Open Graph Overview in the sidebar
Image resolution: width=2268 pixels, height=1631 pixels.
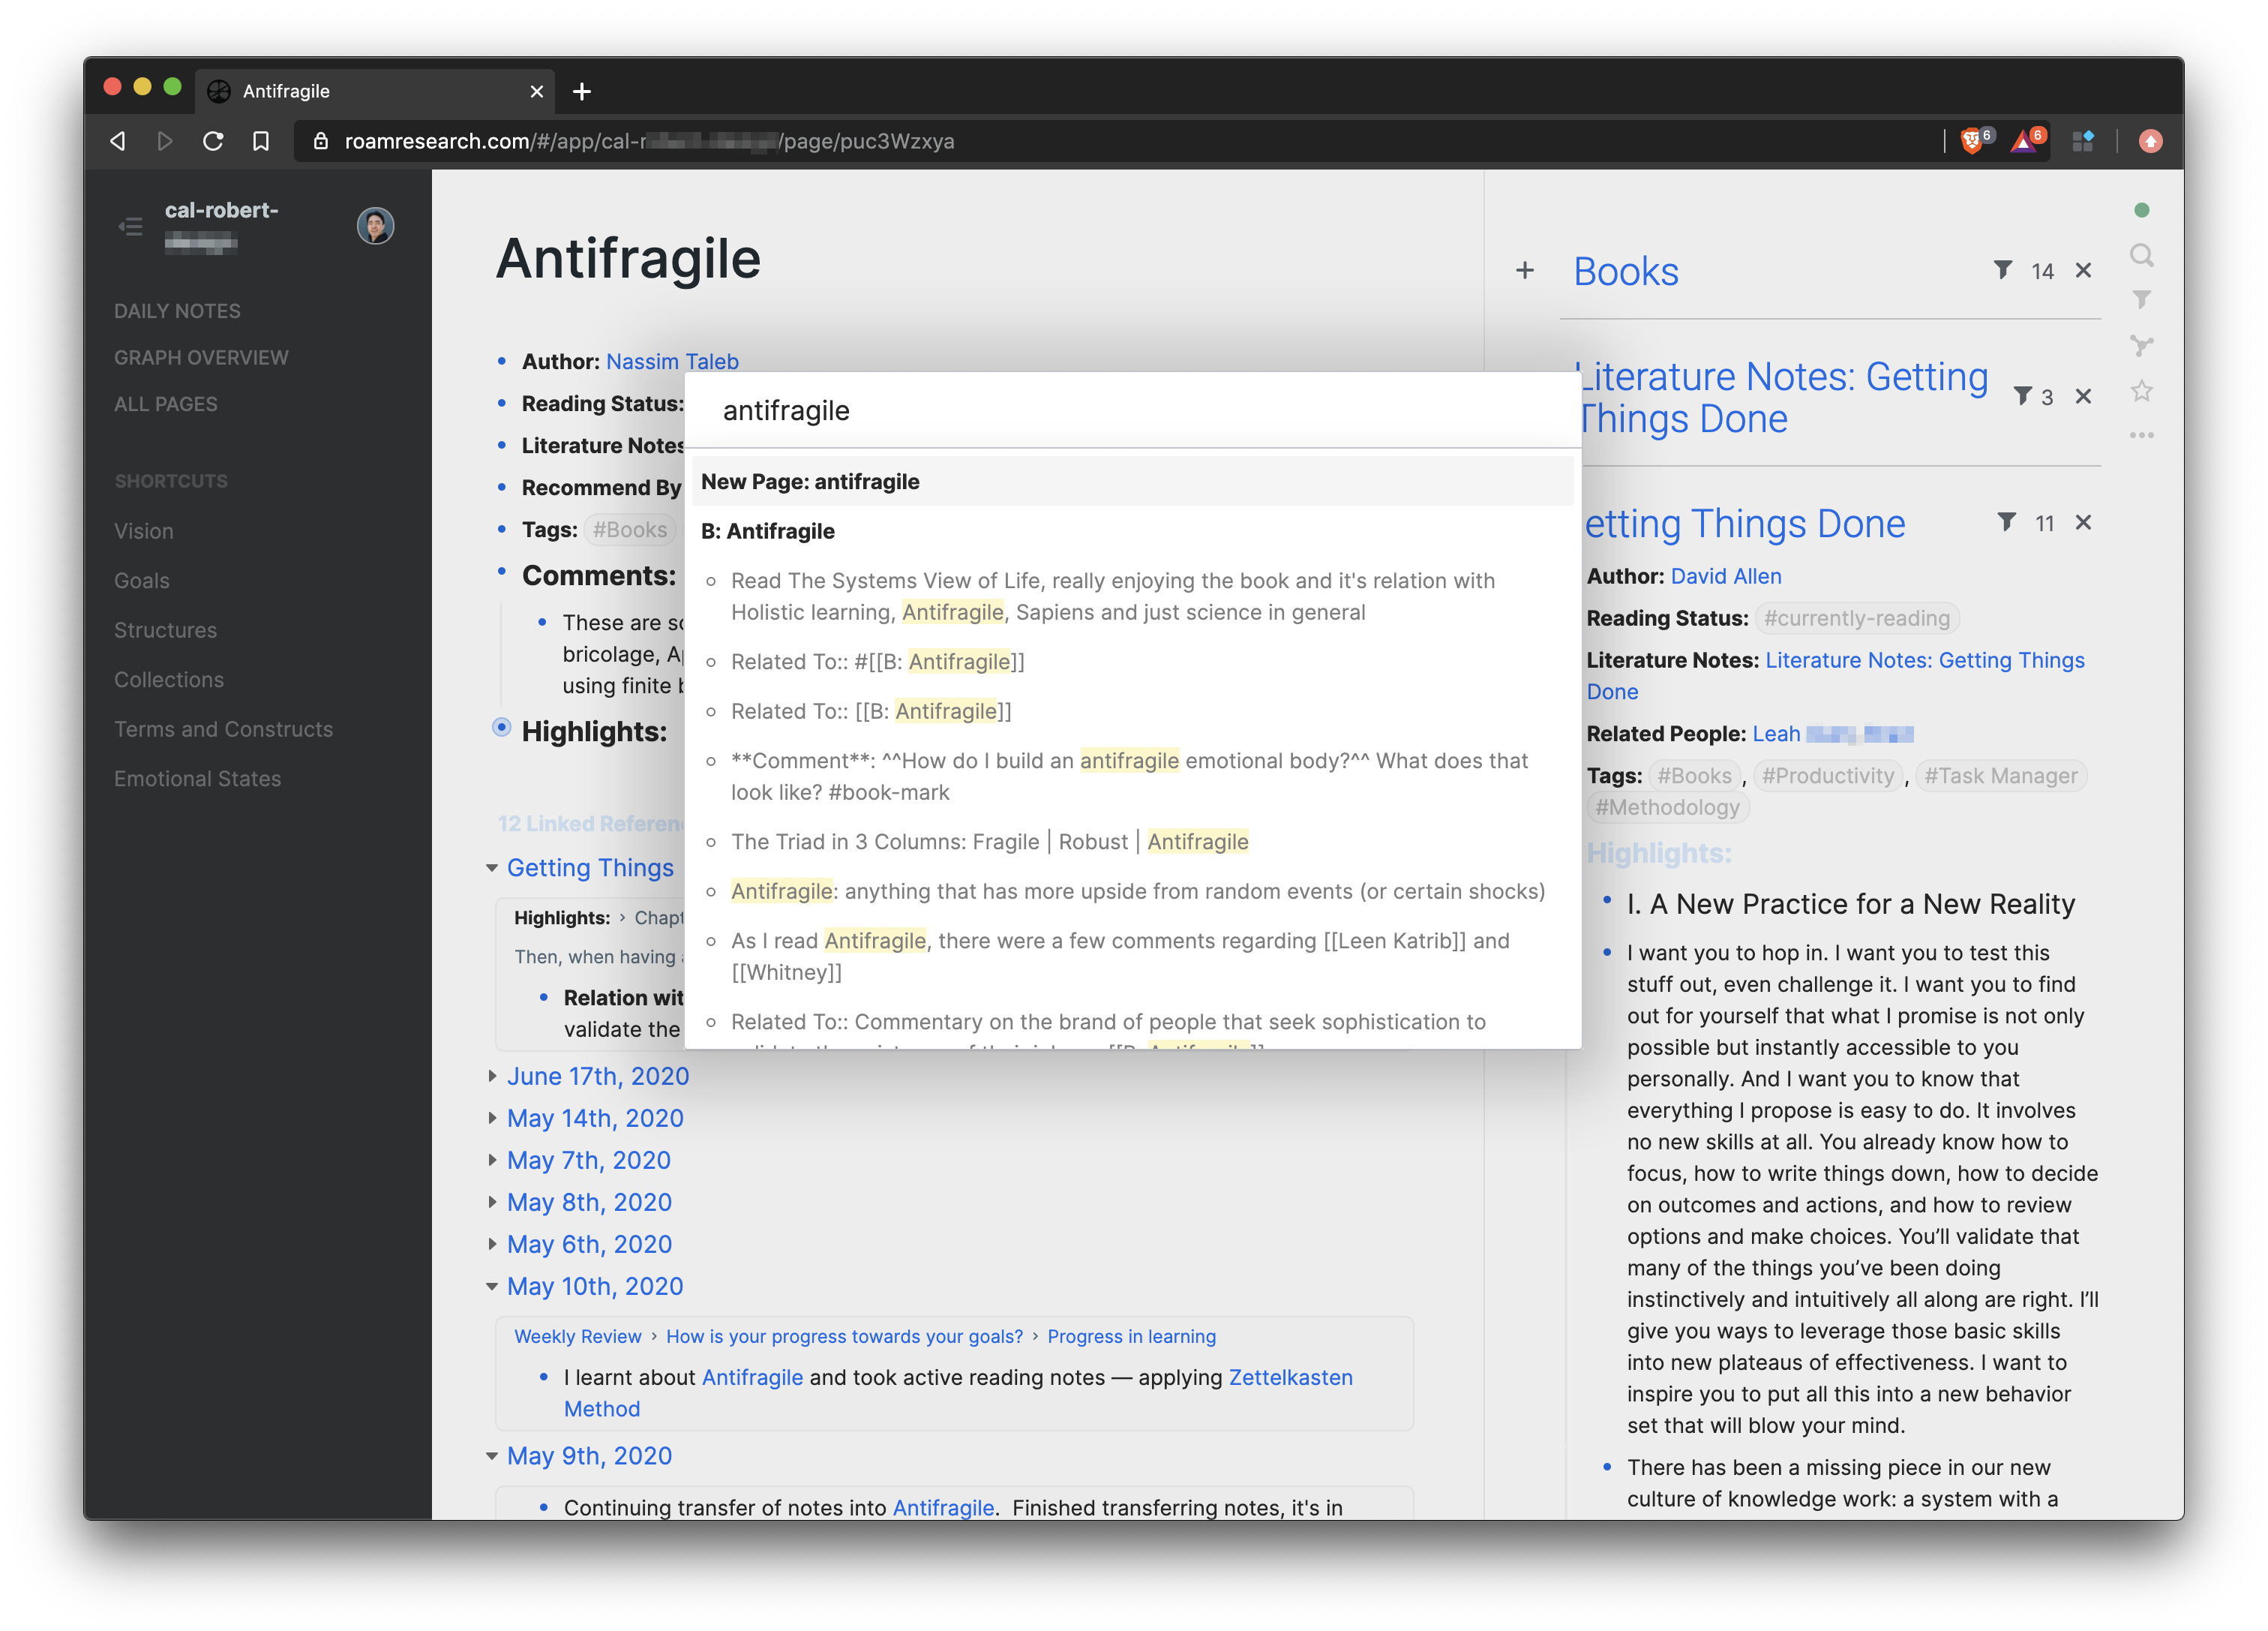[201, 357]
